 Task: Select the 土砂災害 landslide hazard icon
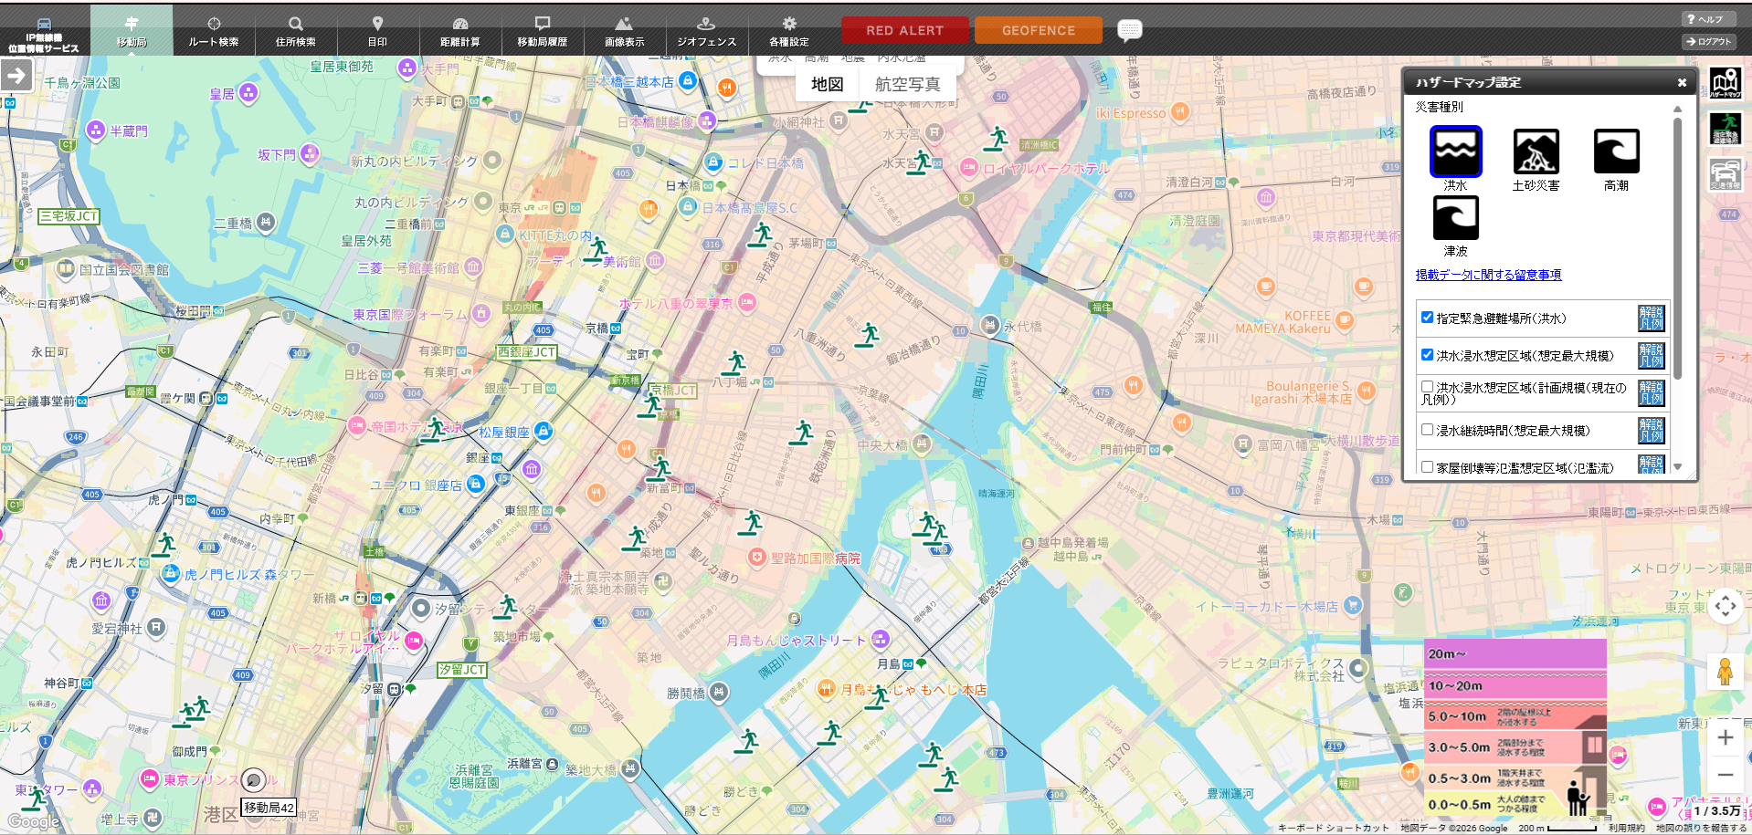1536,151
